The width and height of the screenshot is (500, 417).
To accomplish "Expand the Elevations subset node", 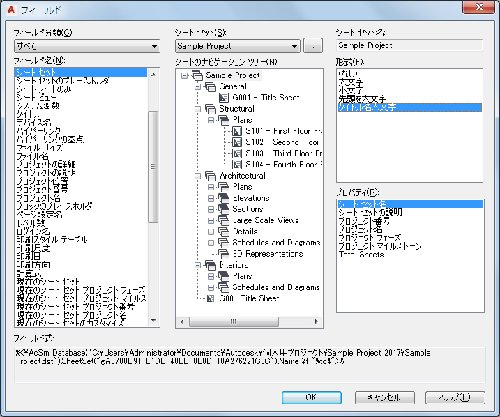I will tap(211, 198).
